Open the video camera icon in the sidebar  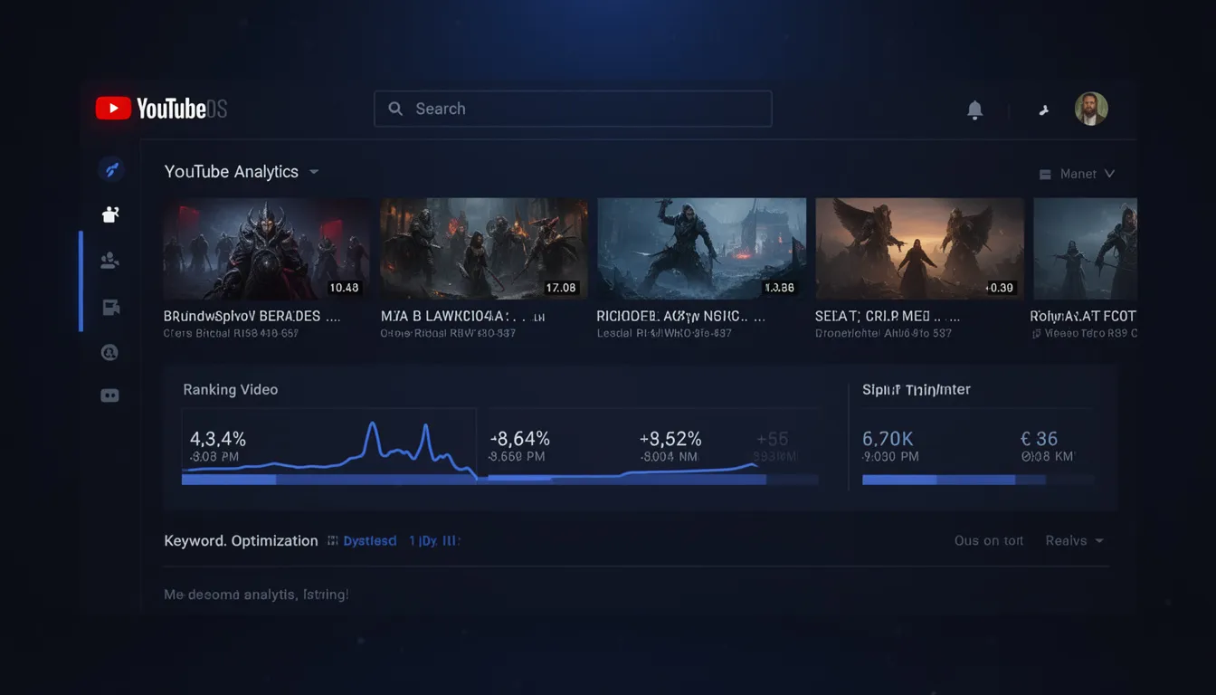coord(110,308)
